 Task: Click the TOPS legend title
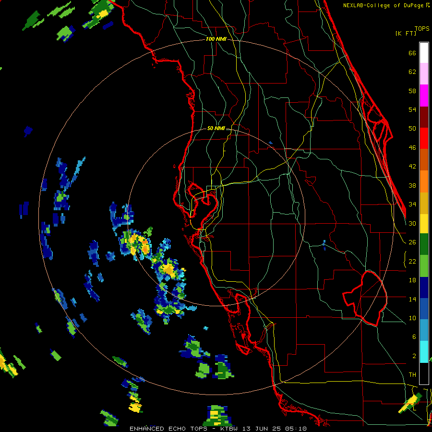(422, 28)
